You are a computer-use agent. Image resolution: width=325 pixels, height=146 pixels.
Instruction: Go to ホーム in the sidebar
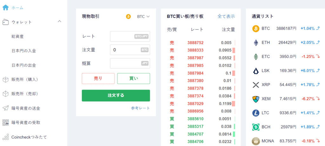point(17,8)
